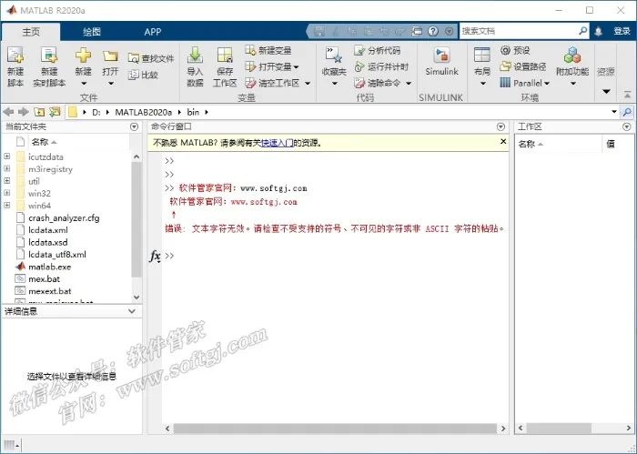Click the help question mark icon

433,31
